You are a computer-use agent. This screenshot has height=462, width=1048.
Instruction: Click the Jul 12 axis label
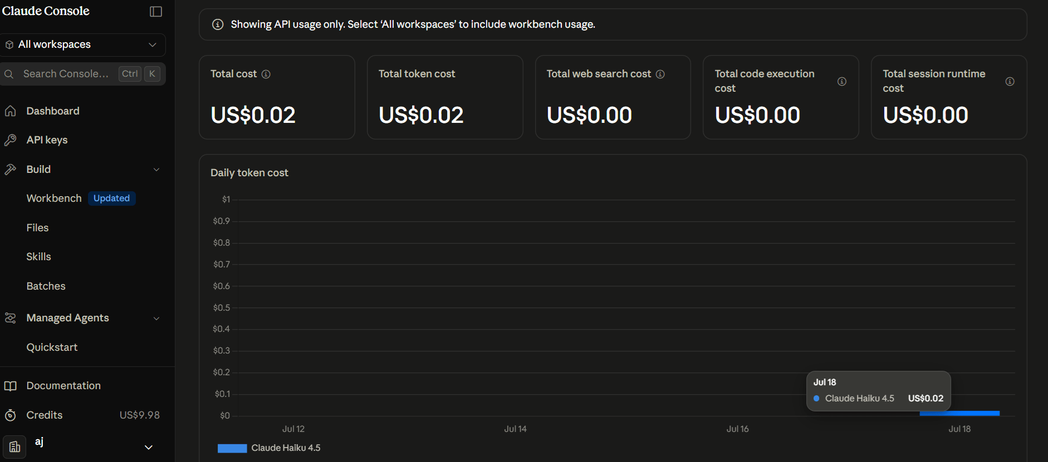pos(293,429)
